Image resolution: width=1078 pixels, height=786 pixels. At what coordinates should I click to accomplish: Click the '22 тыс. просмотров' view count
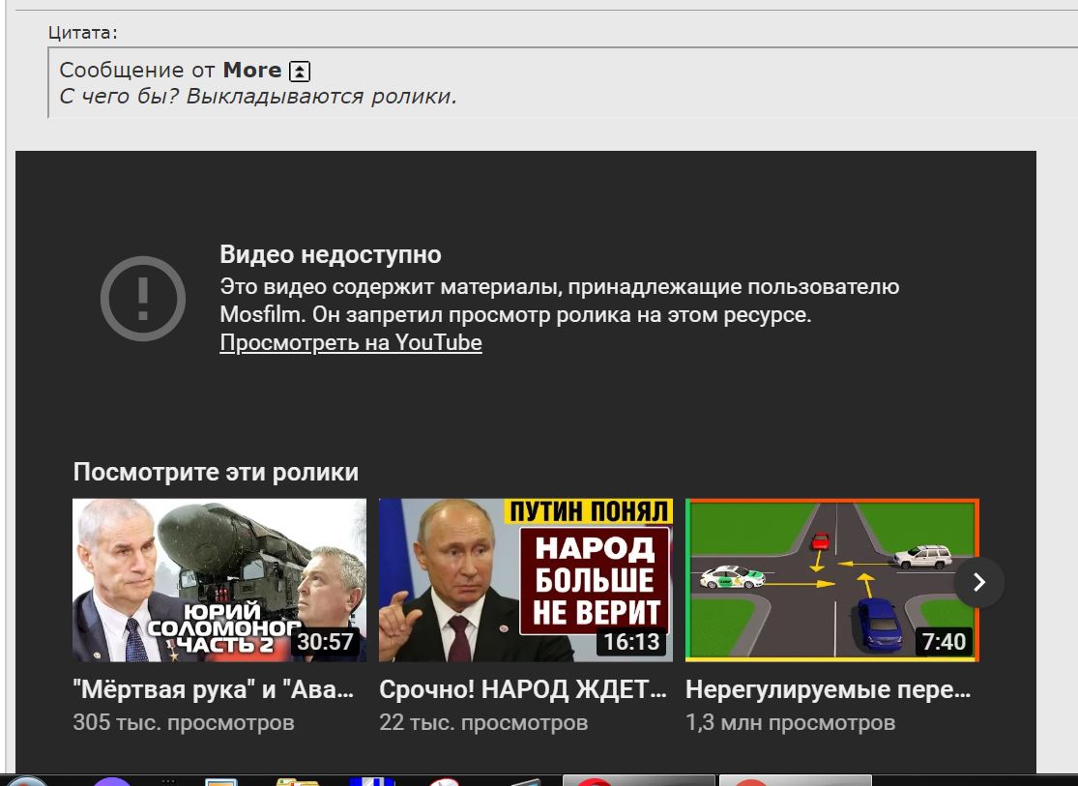click(x=483, y=722)
